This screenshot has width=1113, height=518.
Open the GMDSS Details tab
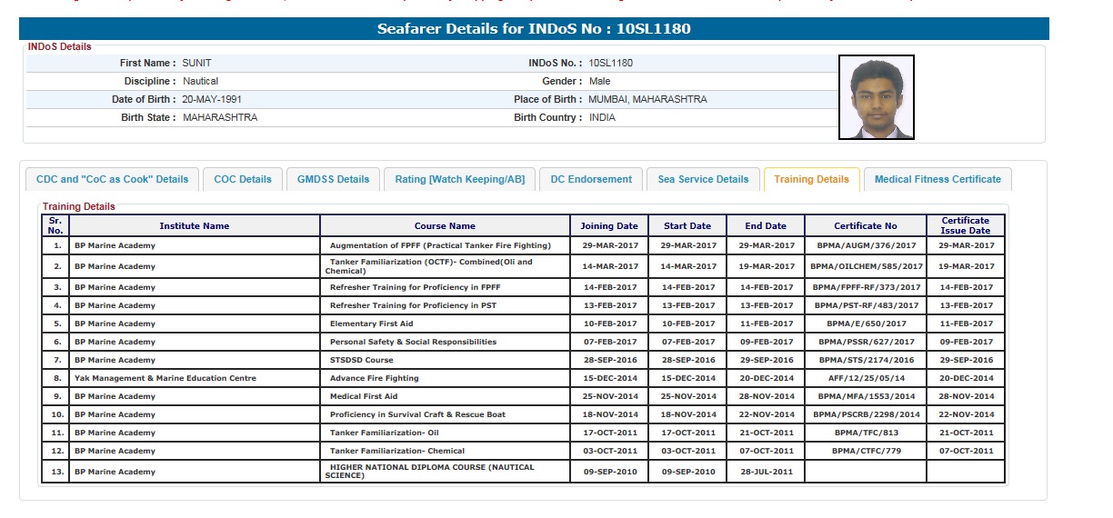point(333,180)
